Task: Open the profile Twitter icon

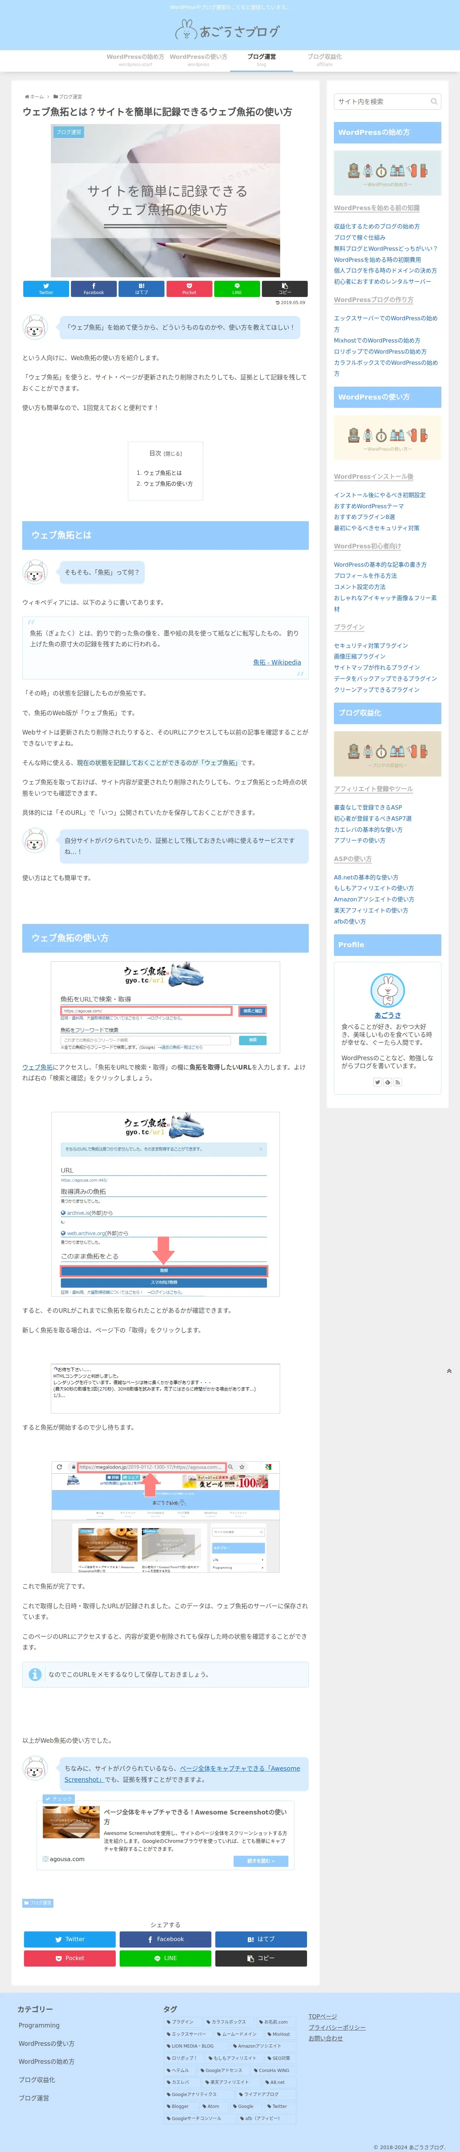Action: [x=377, y=1082]
